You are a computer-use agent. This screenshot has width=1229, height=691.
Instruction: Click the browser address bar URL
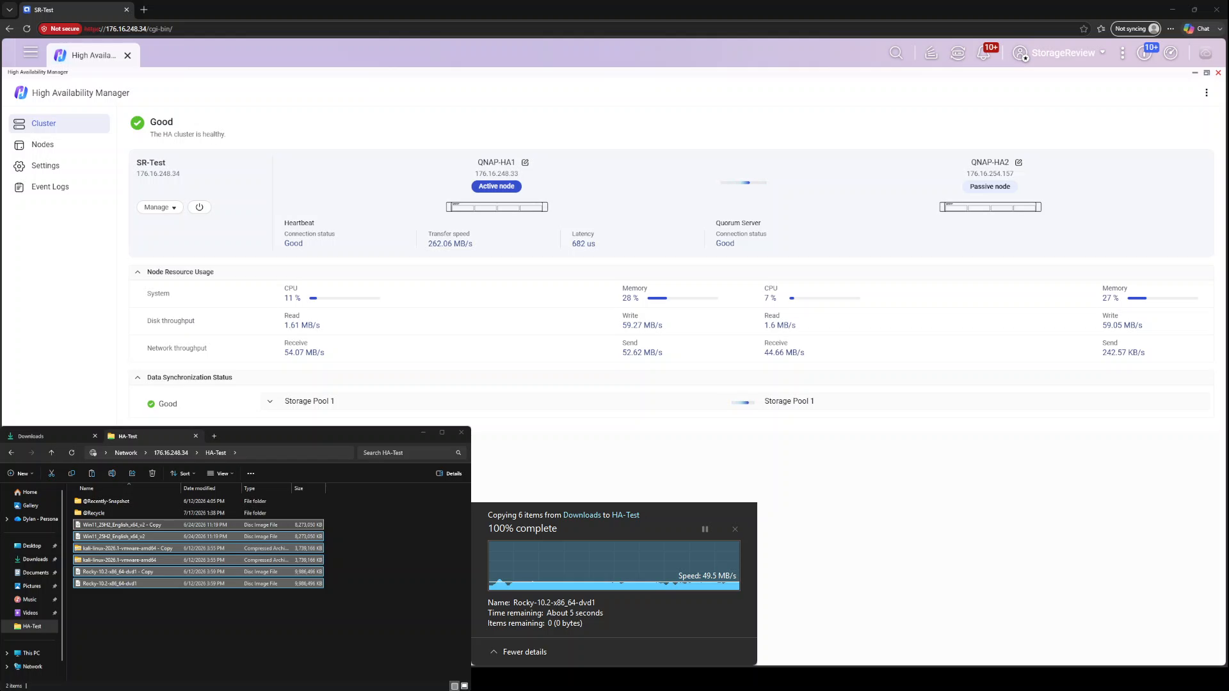click(x=128, y=29)
